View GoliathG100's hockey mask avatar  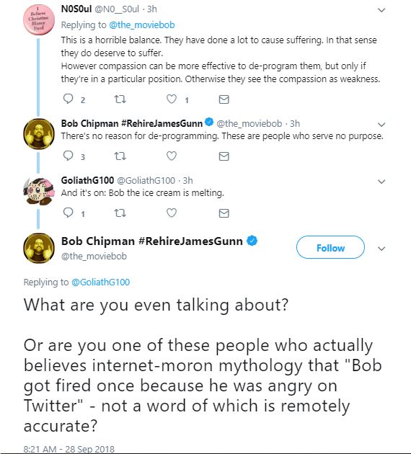(x=39, y=191)
